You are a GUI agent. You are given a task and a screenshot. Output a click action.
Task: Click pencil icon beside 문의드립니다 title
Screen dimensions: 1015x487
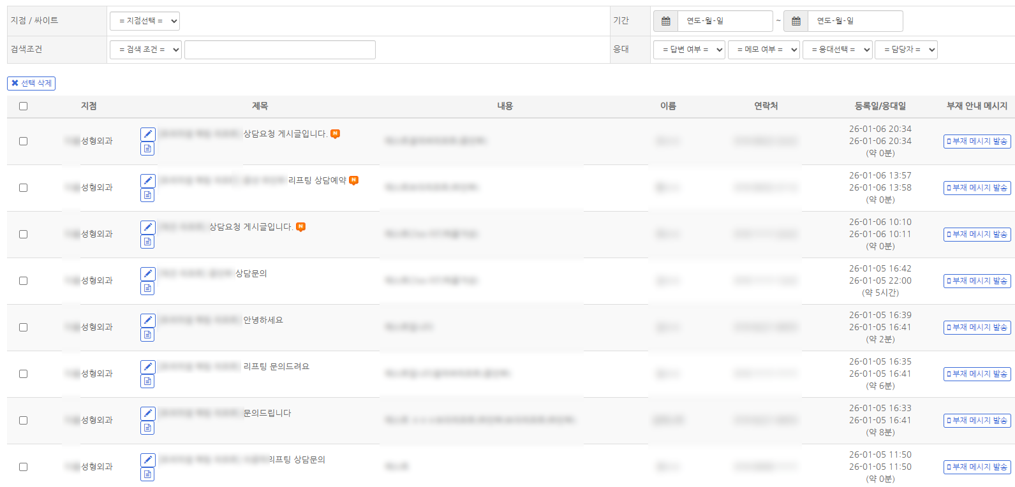coord(147,413)
